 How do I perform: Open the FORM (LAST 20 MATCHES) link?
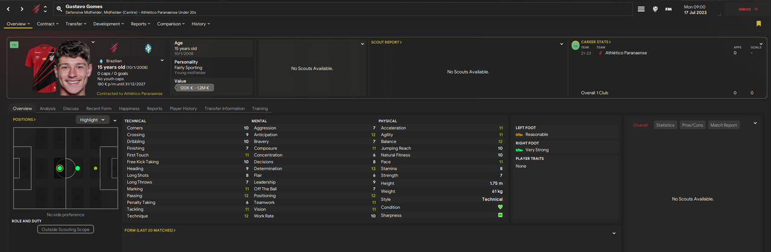pos(150,230)
